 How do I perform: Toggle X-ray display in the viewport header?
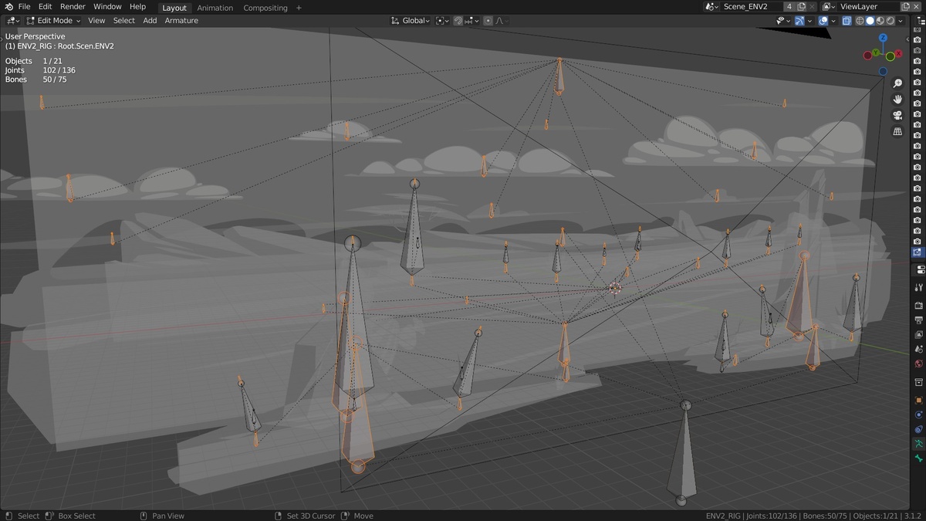[x=847, y=21]
